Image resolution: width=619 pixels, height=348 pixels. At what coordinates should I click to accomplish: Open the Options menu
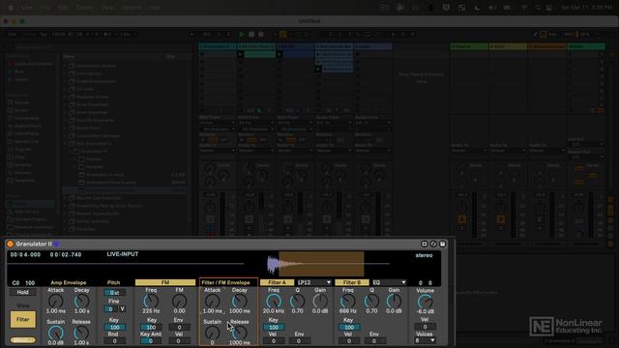[132, 8]
